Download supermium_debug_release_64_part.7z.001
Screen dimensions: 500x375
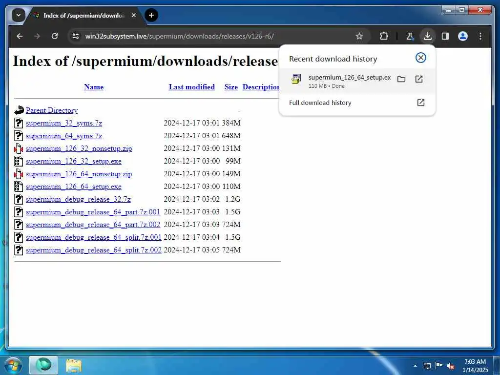point(93,212)
